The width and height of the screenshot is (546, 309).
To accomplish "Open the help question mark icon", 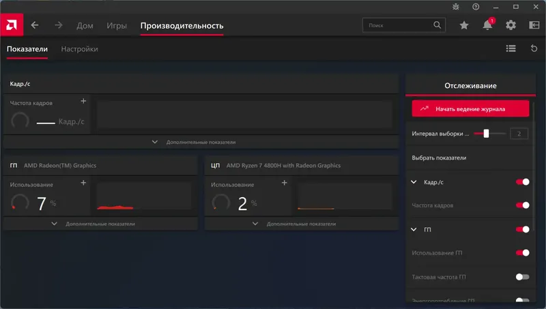I will (x=476, y=7).
